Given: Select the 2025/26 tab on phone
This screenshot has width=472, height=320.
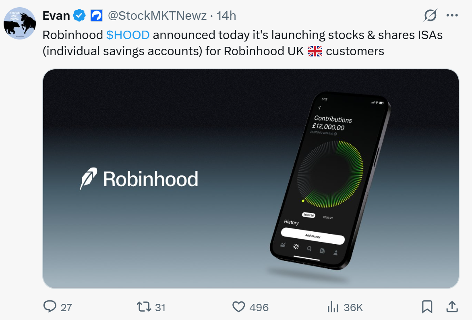Looking at the screenshot, I should [308, 215].
